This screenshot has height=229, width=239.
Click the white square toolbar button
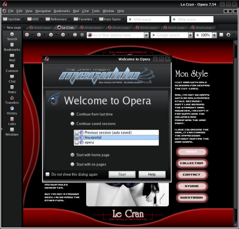point(221,35)
